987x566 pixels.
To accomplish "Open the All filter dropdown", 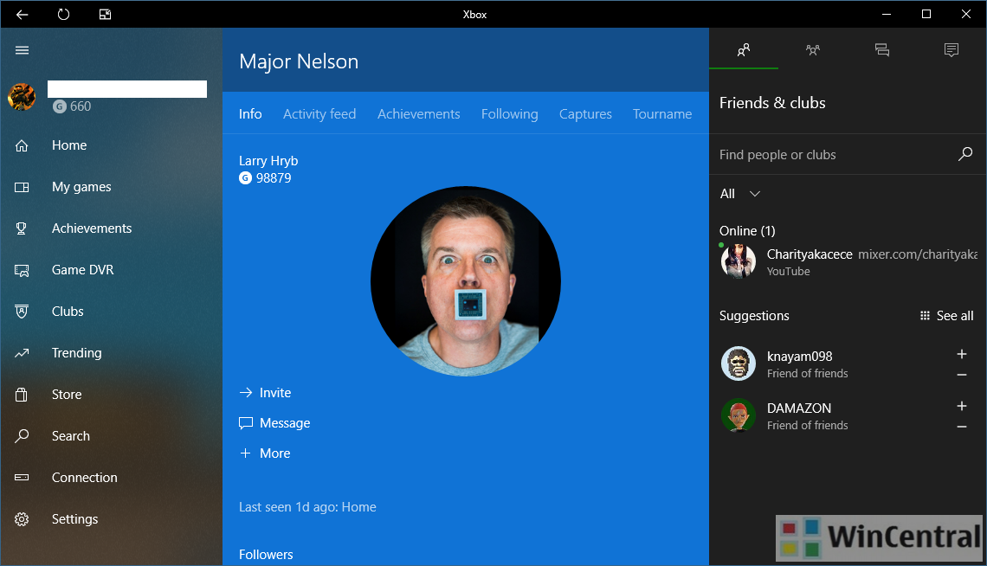I will pyautogui.click(x=740, y=194).
